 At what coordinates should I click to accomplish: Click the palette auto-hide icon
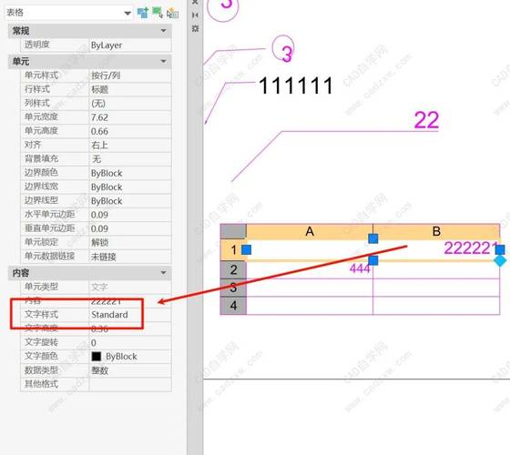195,15
